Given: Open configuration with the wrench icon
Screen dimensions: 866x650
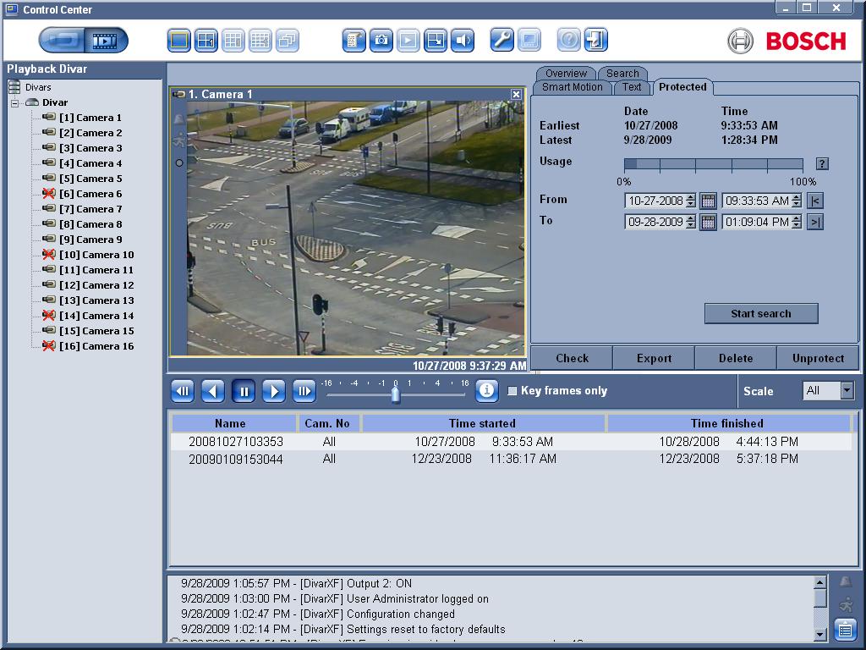Looking at the screenshot, I should [502, 41].
